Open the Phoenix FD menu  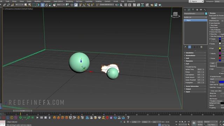click(x=131, y=1)
